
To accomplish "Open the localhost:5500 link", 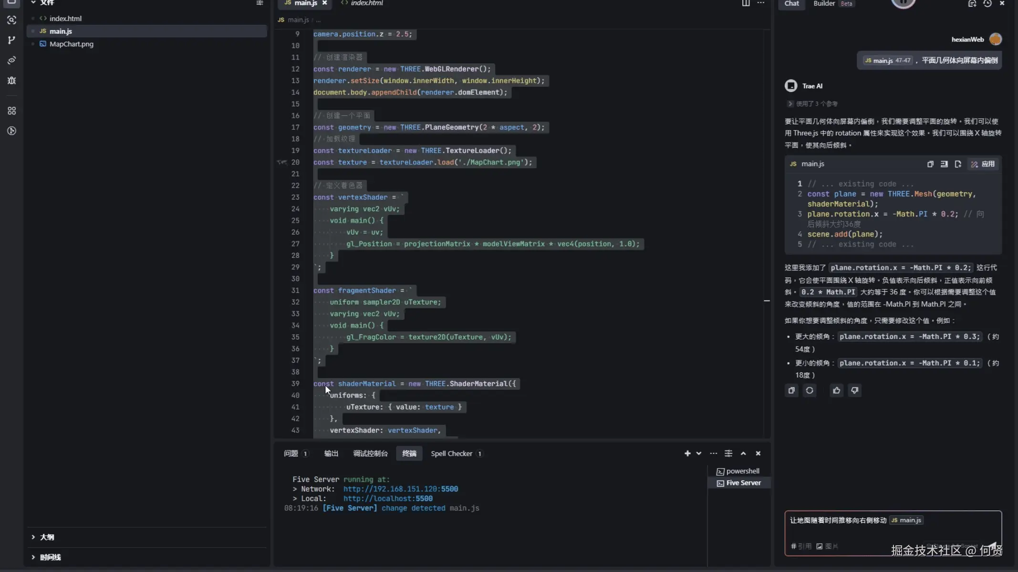I will click(388, 498).
